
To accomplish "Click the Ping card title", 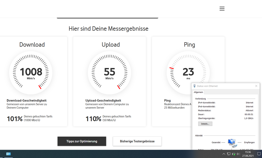I will [190, 45].
